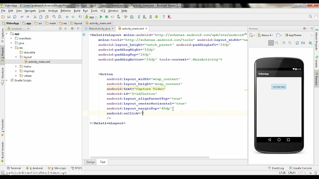Click the Undo arrow icon
The width and height of the screenshot is (319, 179).
[x=22, y=17]
